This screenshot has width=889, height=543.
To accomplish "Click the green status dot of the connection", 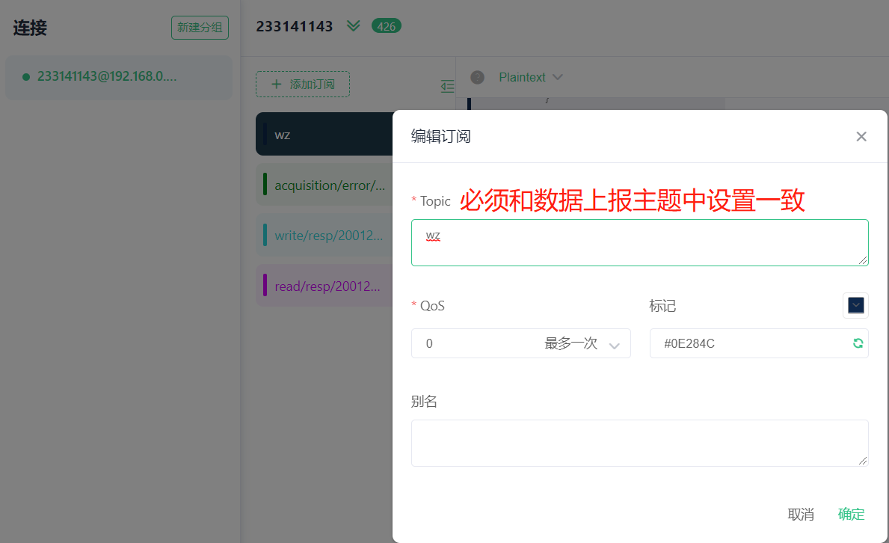I will coord(26,76).
